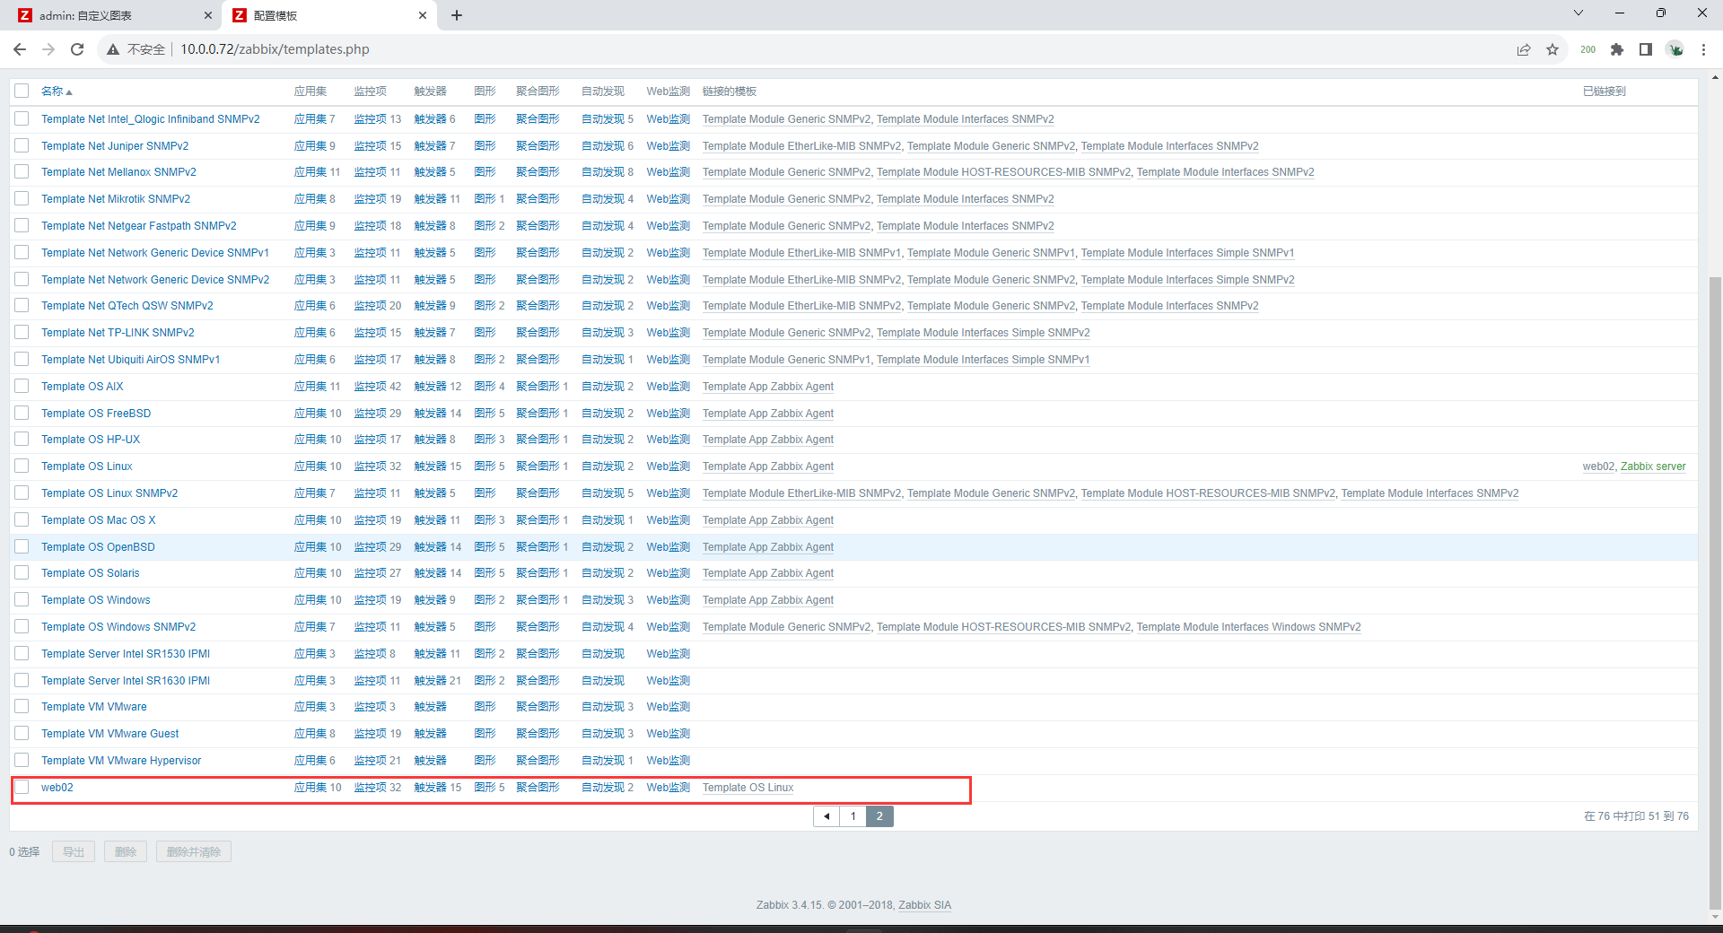The height and width of the screenshot is (933, 1723).
Task: Toggle the browser side panel icon
Action: pos(1646,49)
